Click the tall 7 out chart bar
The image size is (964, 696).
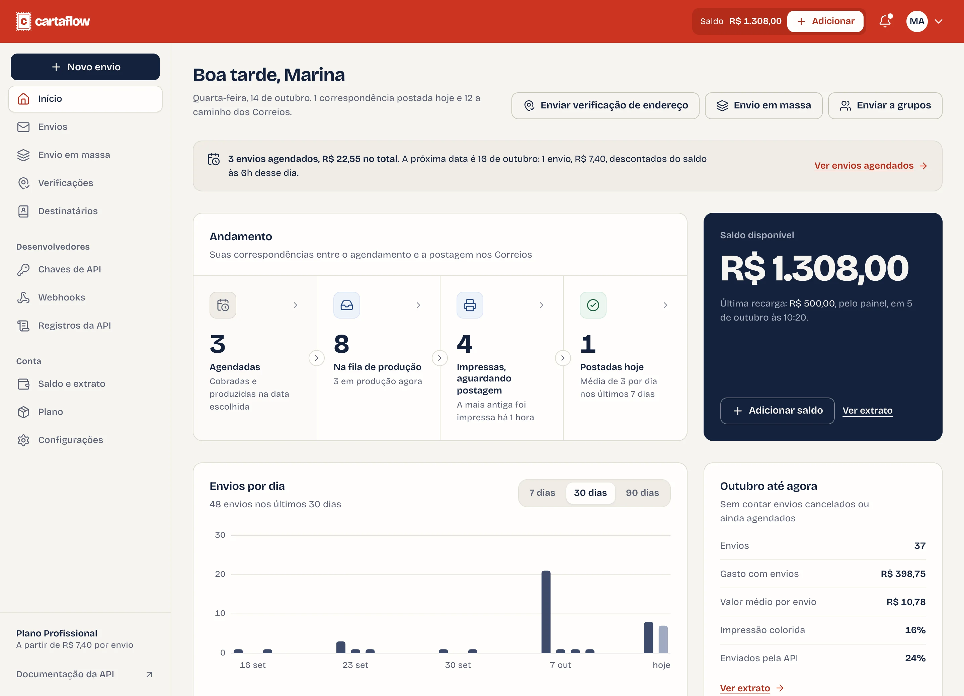point(546,612)
